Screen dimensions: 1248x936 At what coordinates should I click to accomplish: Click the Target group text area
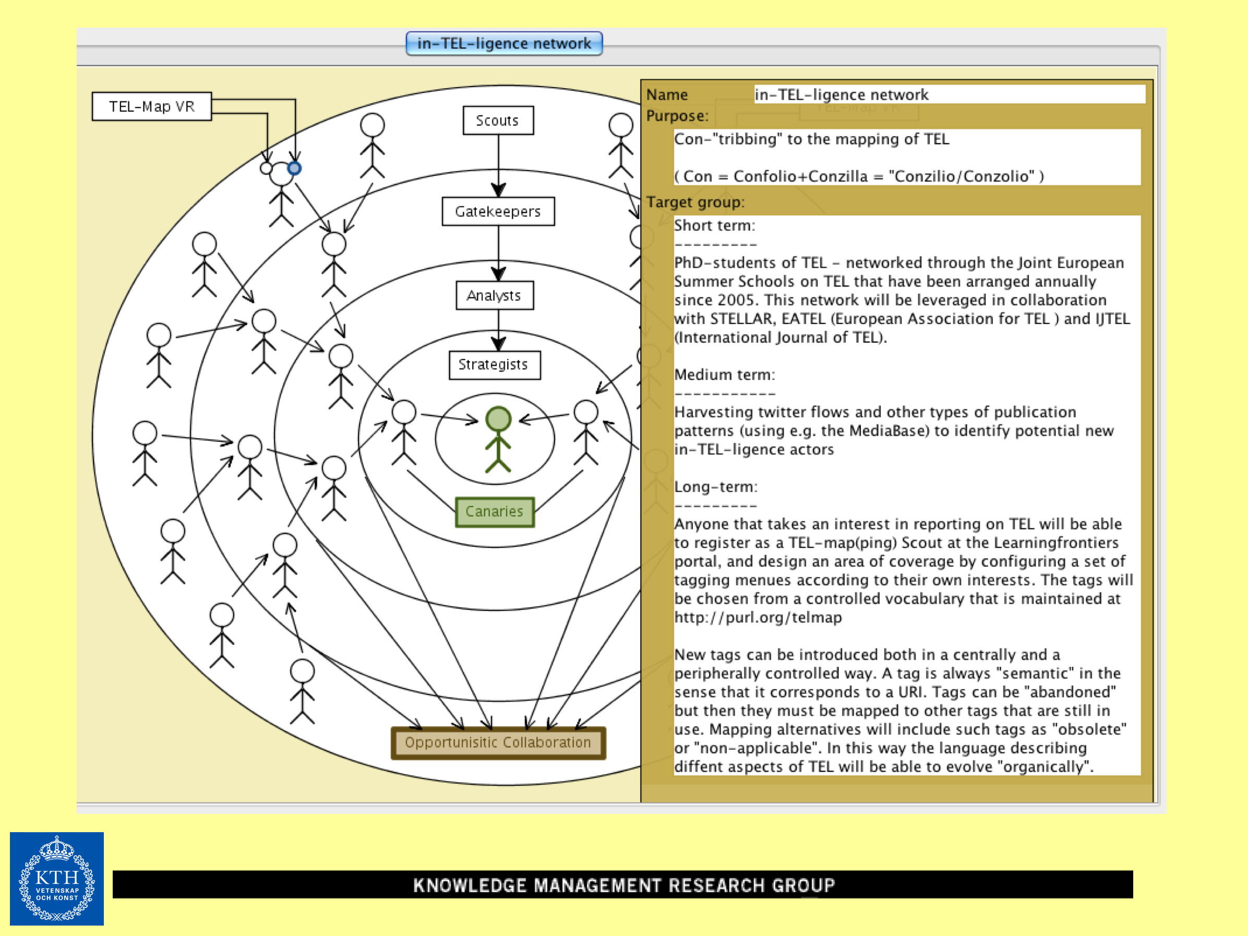906,494
